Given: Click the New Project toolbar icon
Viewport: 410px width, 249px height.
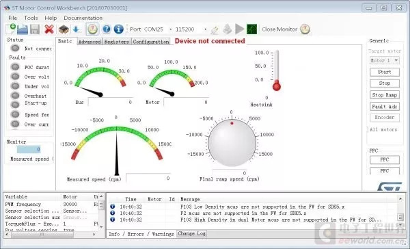Looking at the screenshot, I should coord(11,29).
